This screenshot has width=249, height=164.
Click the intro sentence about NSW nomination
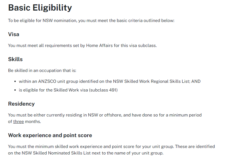click(91, 21)
